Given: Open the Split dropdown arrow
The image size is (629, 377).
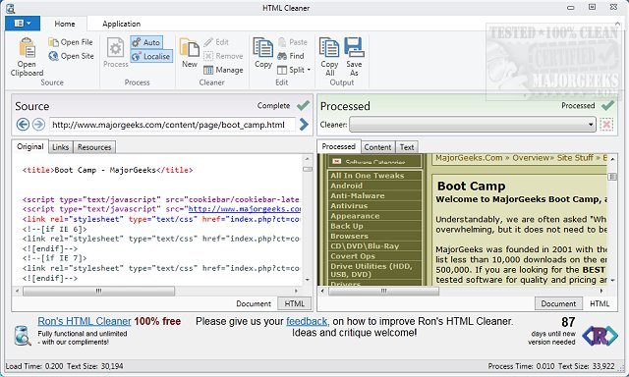Looking at the screenshot, I should (309, 70).
